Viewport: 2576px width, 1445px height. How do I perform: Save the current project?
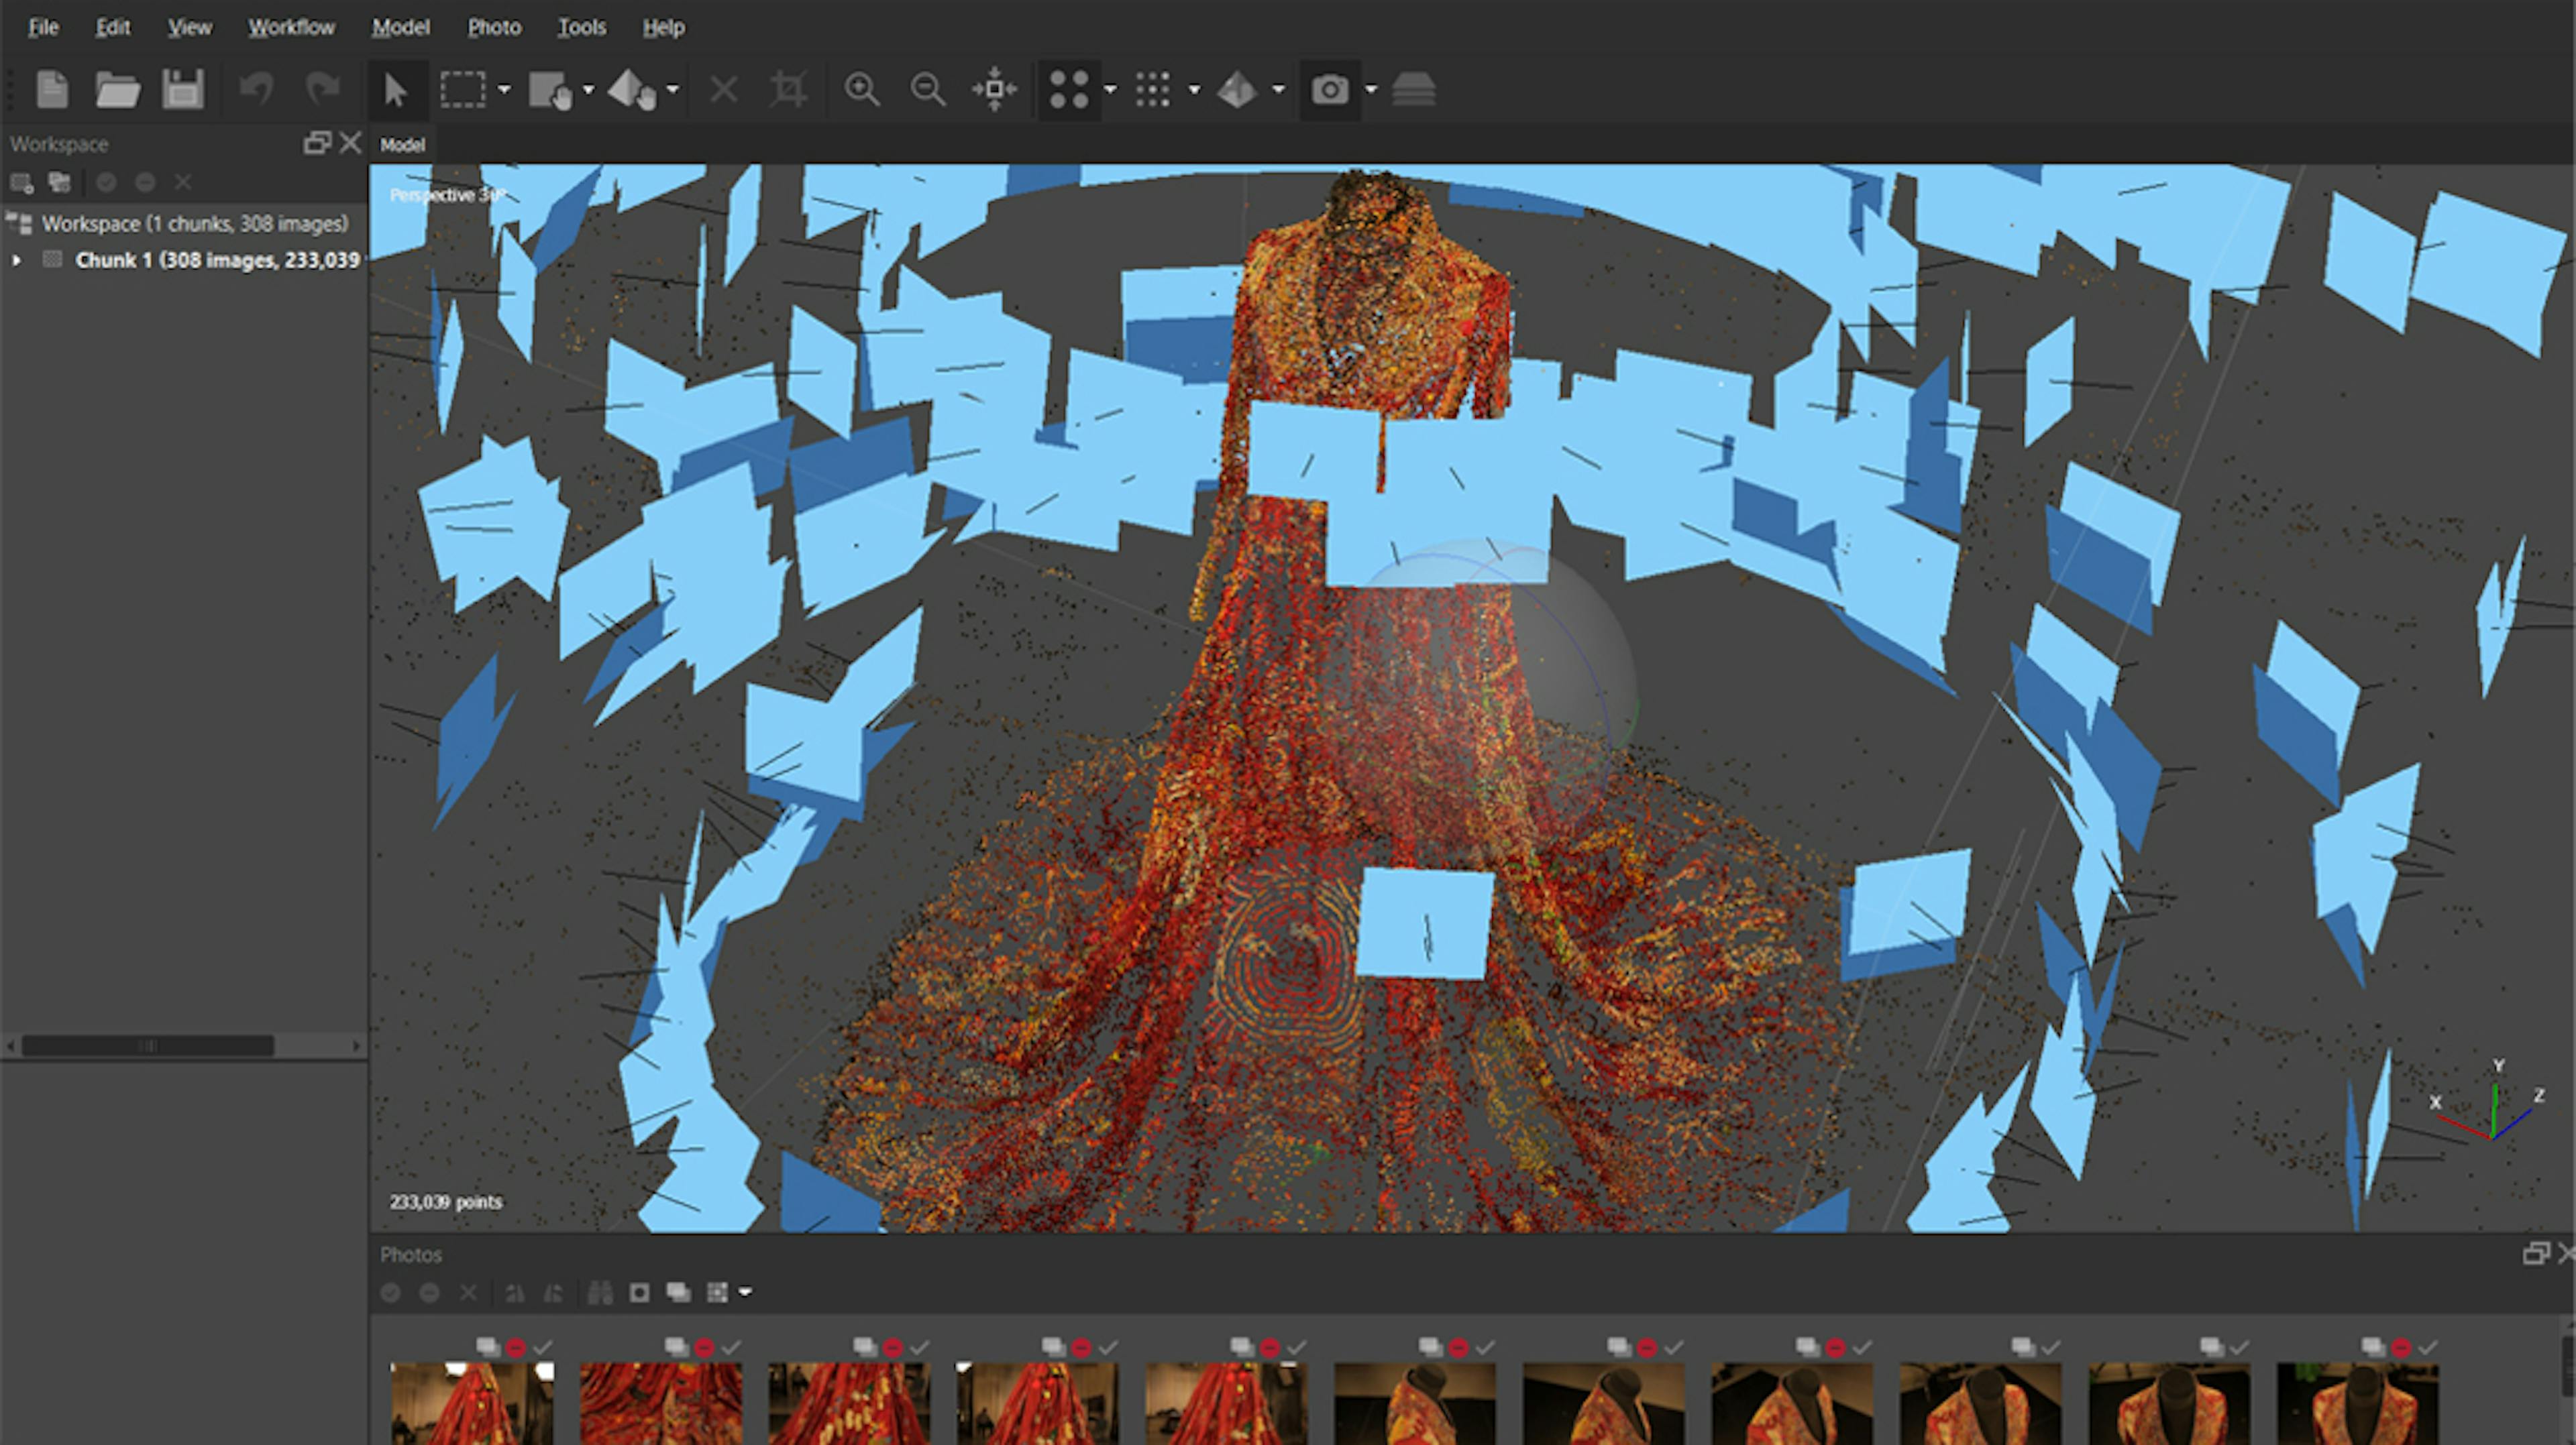pos(182,90)
